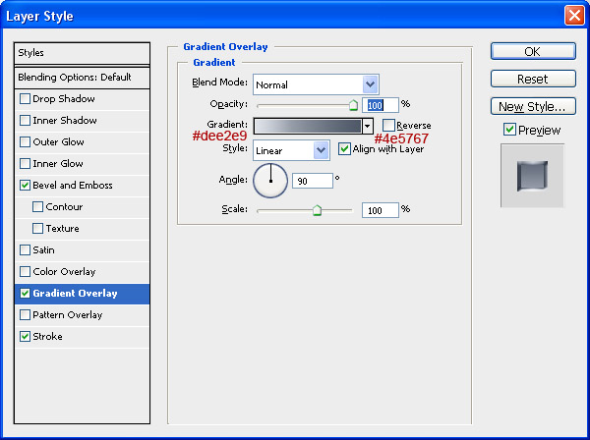Screen dimensions: 590x440
Task: Click the gradient color bar
Action: tap(308, 127)
